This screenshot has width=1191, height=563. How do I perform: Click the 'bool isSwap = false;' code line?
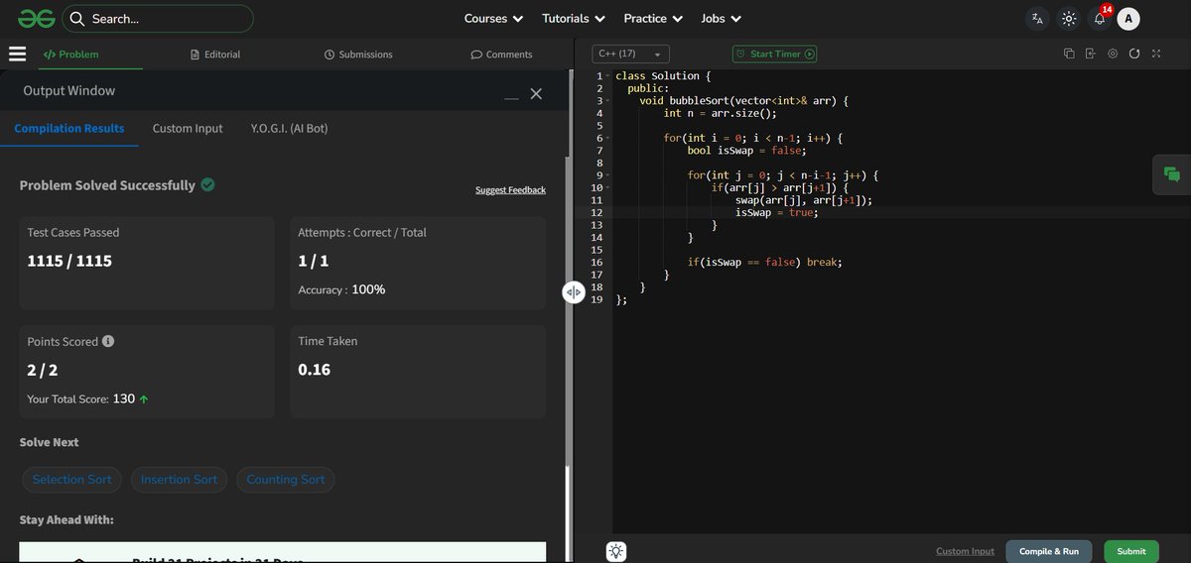pyautogui.click(x=747, y=151)
